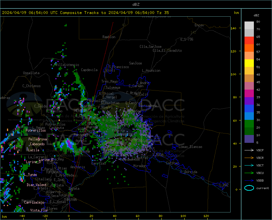Click the 'Pellegrina' map label
This screenshot has height=220, width=272.
pos(37,139)
